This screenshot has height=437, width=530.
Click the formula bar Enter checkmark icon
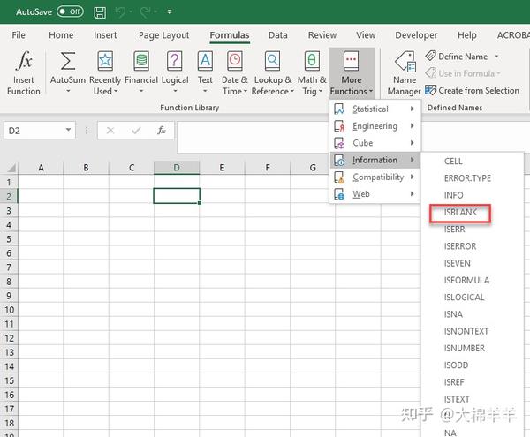[x=136, y=131]
